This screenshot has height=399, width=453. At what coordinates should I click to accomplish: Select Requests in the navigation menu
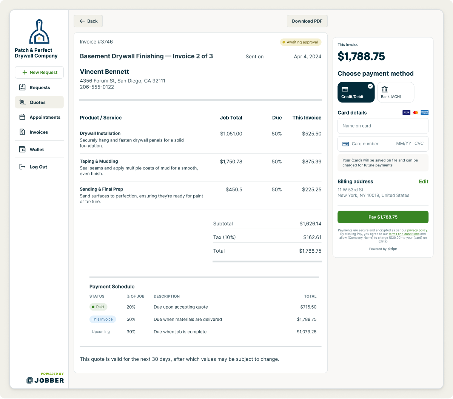click(39, 87)
